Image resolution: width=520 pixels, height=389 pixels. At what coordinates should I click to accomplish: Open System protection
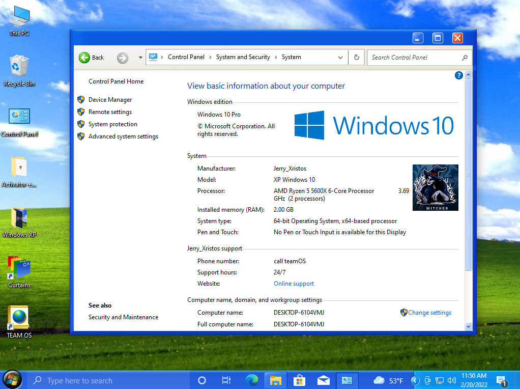coord(113,124)
